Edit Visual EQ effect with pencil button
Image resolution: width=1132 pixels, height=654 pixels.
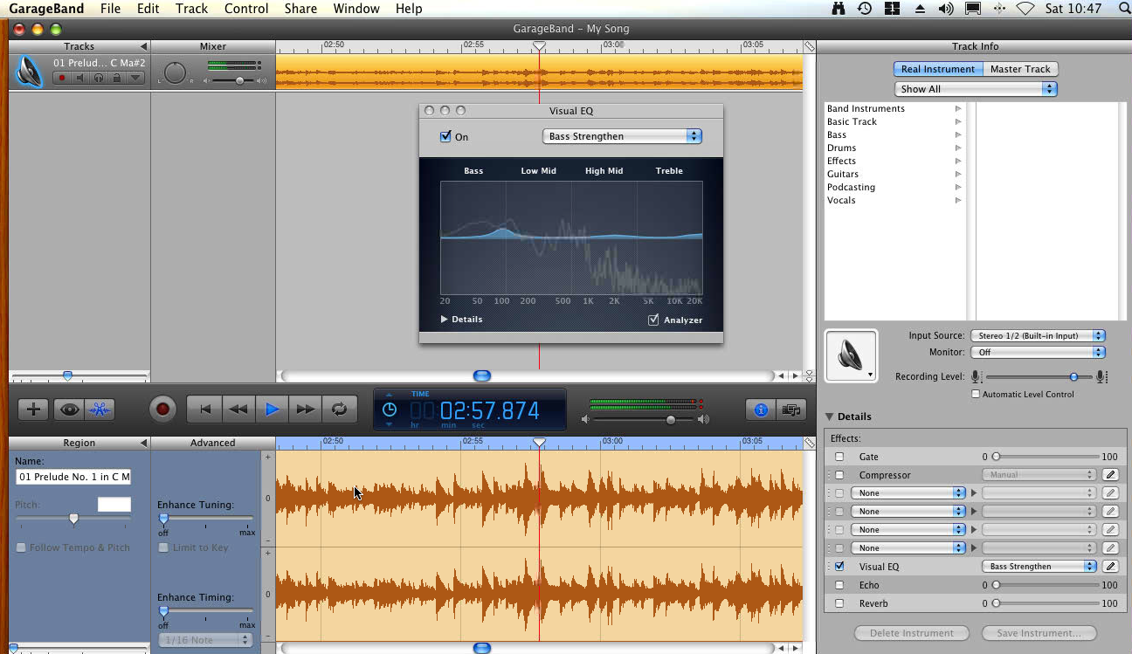1110,567
